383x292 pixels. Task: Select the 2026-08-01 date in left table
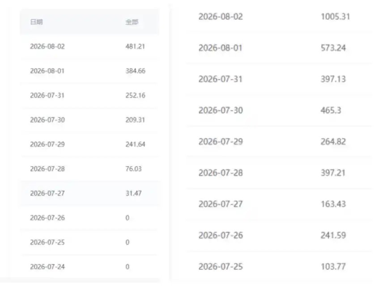[47, 71]
